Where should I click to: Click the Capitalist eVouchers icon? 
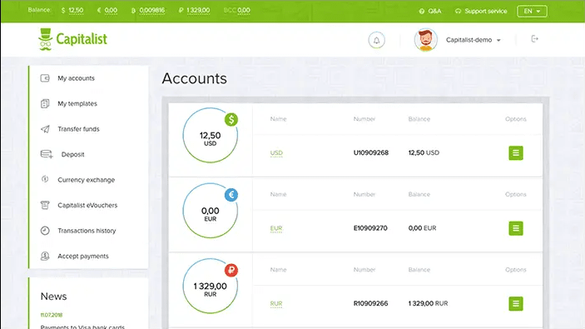point(45,205)
